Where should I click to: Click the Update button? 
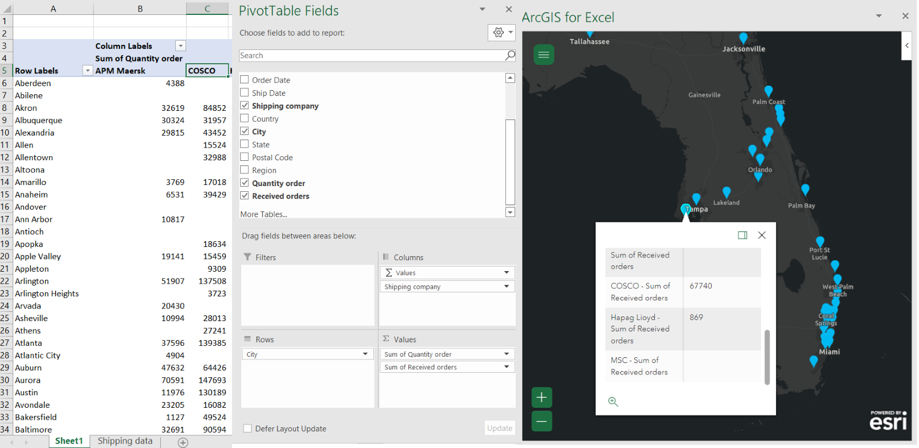pyautogui.click(x=500, y=428)
